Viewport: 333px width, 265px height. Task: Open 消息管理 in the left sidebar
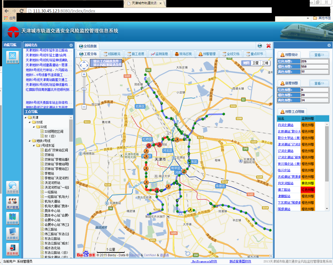click(x=12, y=187)
